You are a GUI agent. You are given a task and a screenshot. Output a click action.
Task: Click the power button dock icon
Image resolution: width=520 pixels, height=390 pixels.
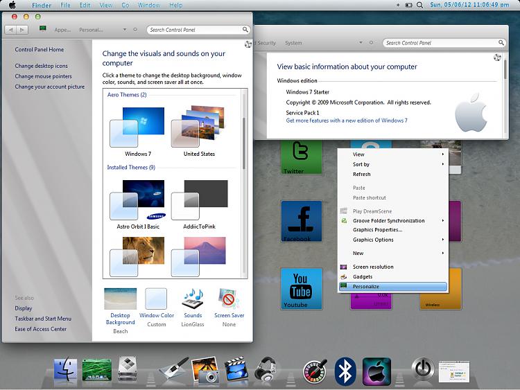coord(423,369)
